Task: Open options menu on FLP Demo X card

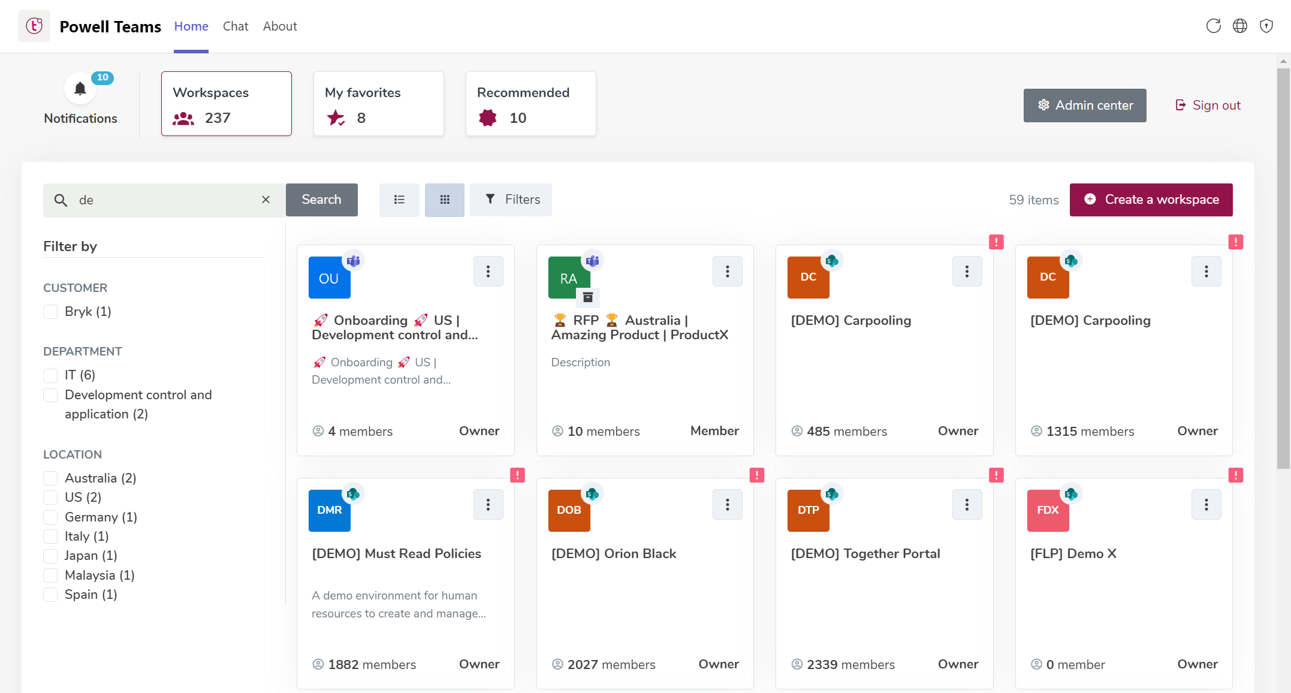Action: tap(1206, 505)
